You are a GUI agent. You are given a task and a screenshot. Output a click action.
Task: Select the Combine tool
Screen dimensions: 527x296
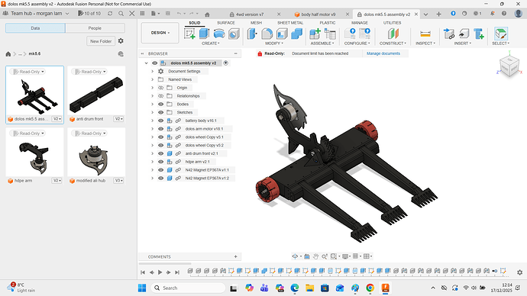[x=297, y=34]
